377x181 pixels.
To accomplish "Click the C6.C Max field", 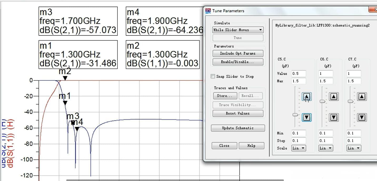I will [x=326, y=81].
